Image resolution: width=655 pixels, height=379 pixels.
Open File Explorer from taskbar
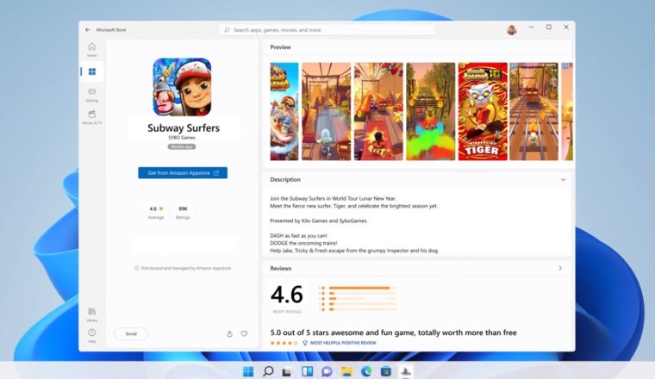click(346, 371)
